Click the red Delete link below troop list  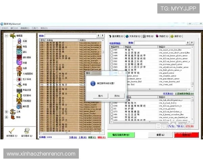click(x=101, y=137)
